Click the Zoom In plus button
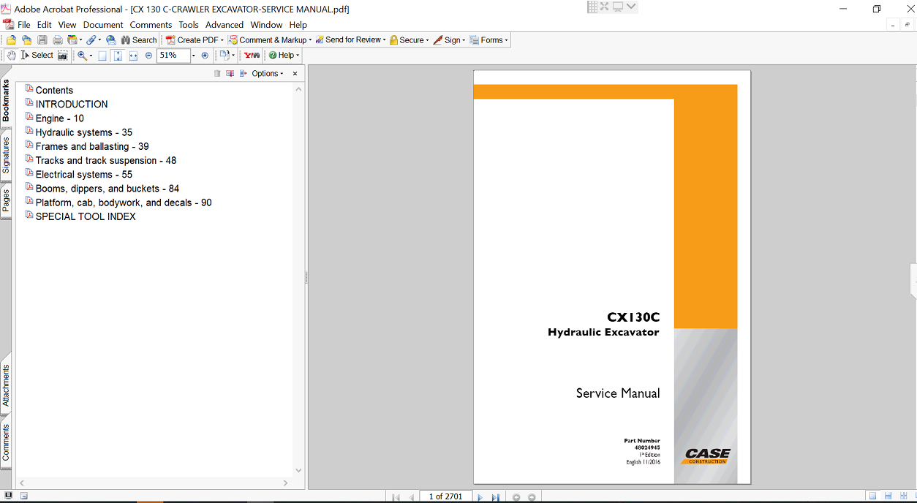The image size is (917, 503). (205, 56)
